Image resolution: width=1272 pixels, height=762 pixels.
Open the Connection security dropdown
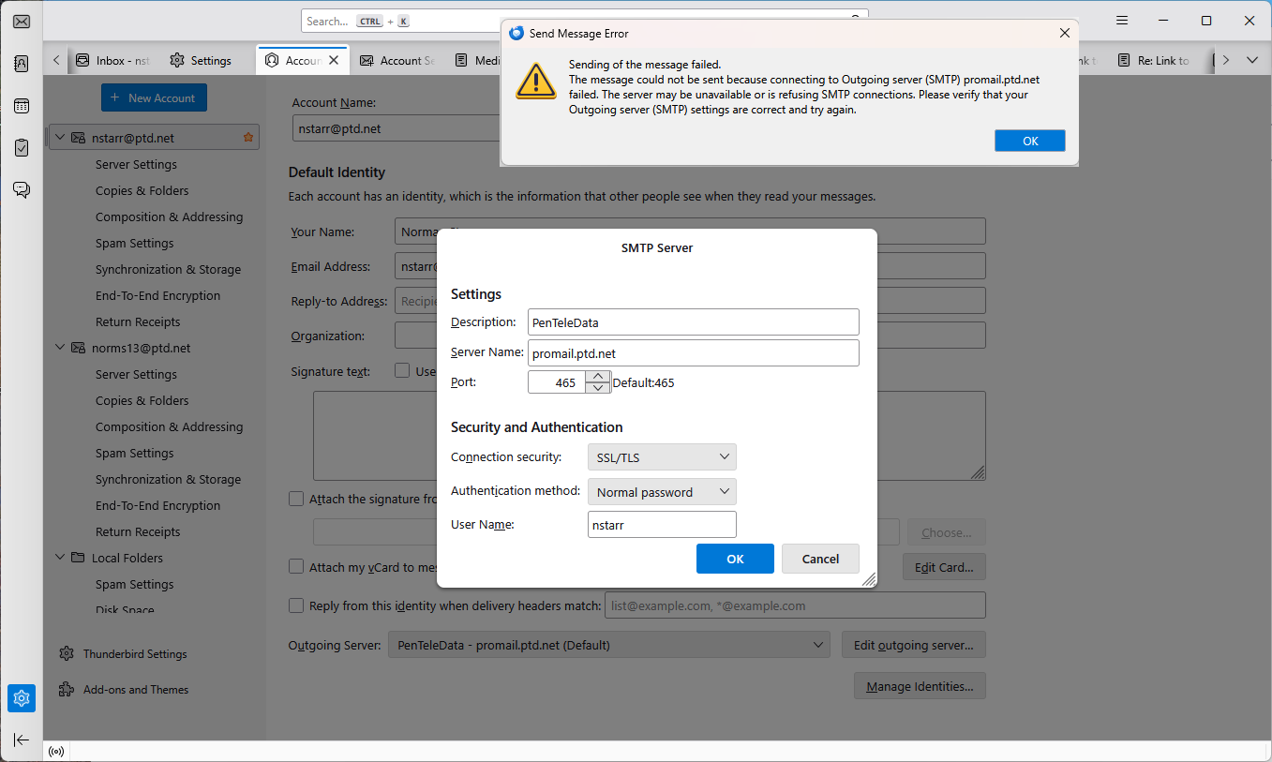click(x=662, y=457)
